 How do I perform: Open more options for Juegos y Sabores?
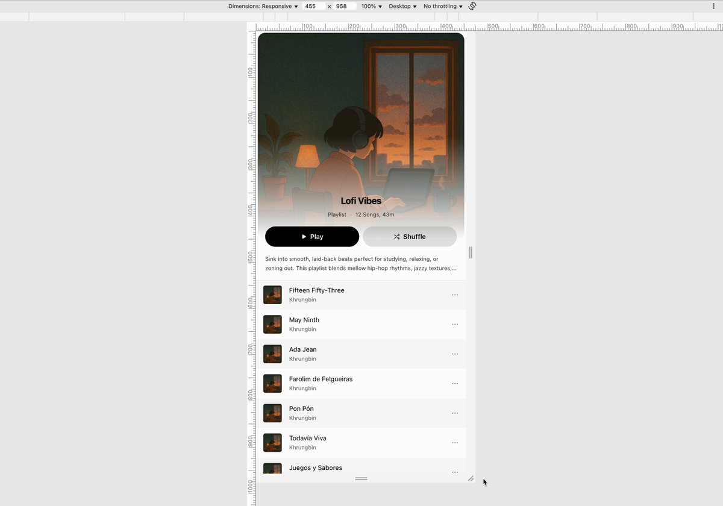[455, 471]
